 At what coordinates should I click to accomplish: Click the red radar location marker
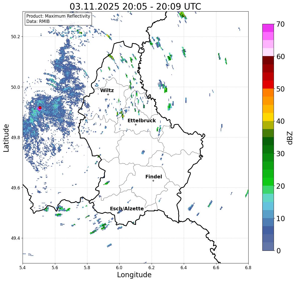click(40, 108)
